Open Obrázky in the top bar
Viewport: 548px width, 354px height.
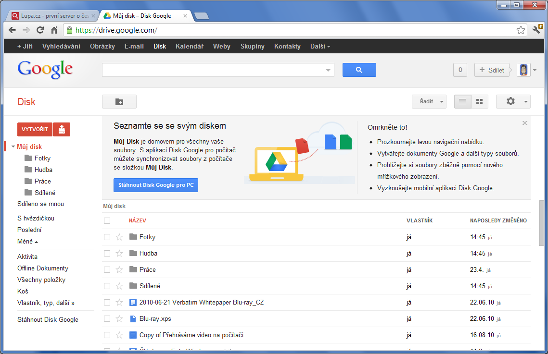tap(102, 47)
